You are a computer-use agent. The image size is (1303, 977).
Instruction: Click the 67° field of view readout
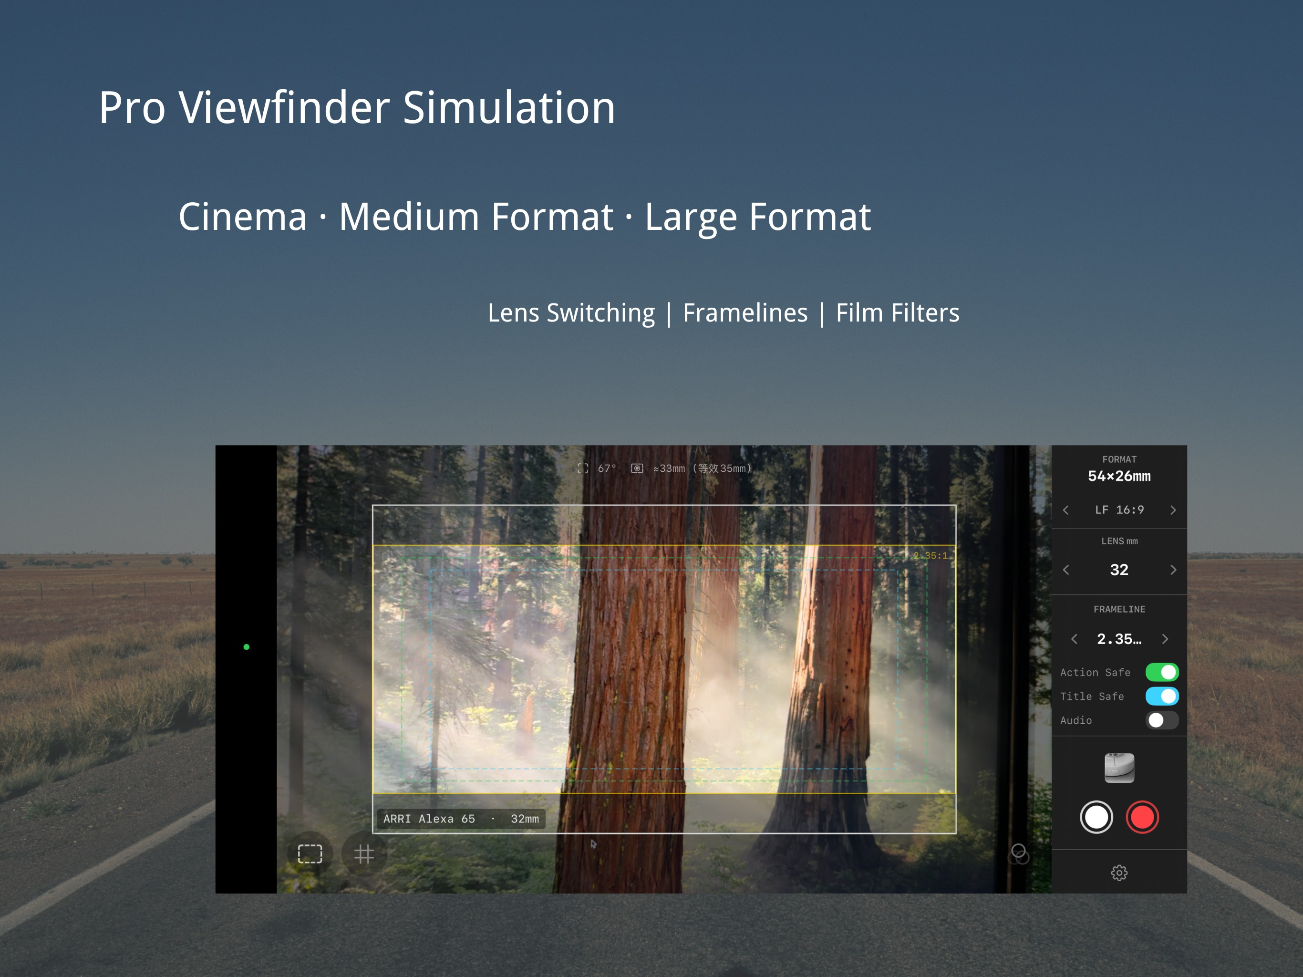click(x=607, y=468)
